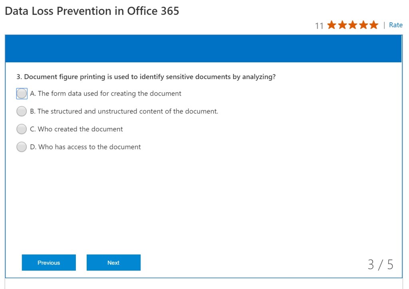
Task: Choose the fourth rating star
Action: coord(363,25)
